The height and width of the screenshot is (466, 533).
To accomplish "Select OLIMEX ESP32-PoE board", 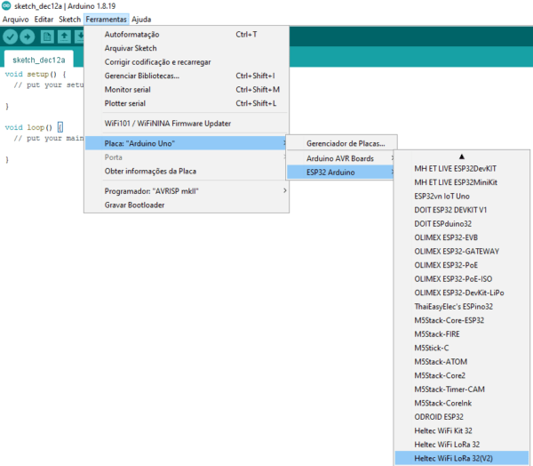I will pyautogui.click(x=462, y=265).
